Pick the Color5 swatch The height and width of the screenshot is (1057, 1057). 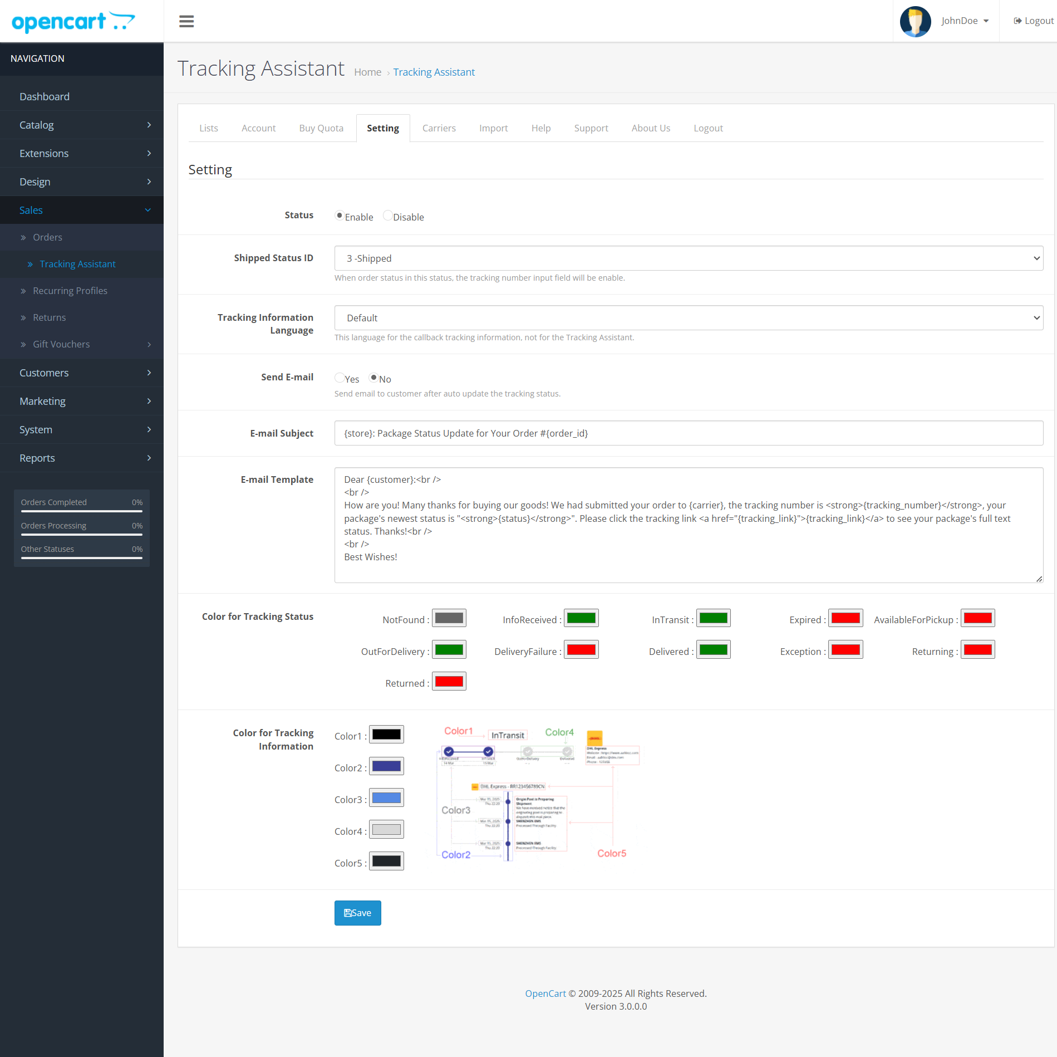pos(386,862)
